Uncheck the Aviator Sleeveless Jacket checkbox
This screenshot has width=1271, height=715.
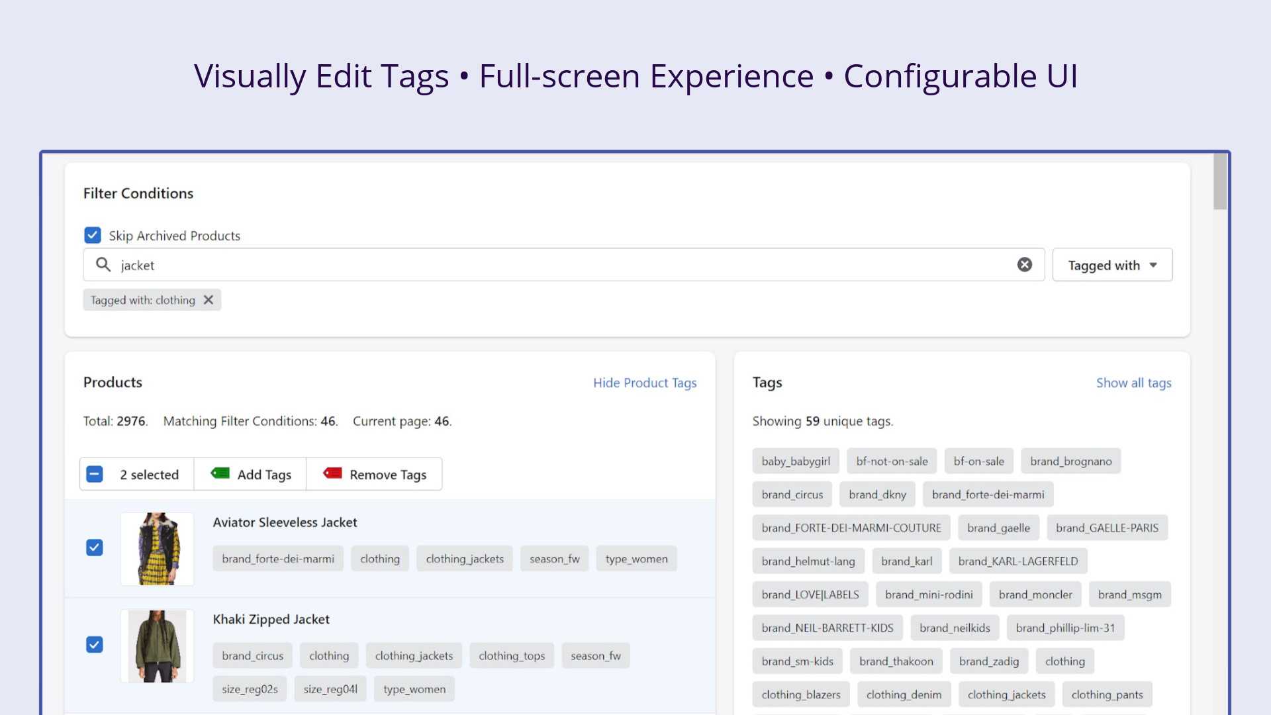[95, 548]
